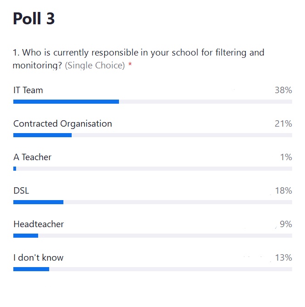Click the Contracted Organisation blue progress bar
305x307 pixels.
(43, 135)
